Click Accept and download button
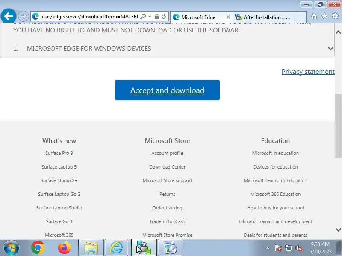The height and width of the screenshot is (256, 342). pos(167,90)
